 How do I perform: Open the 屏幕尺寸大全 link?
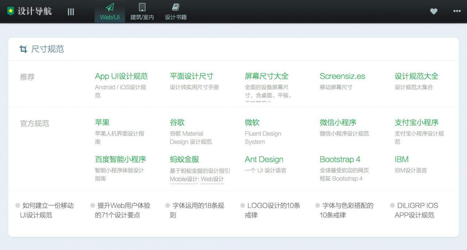(x=267, y=76)
